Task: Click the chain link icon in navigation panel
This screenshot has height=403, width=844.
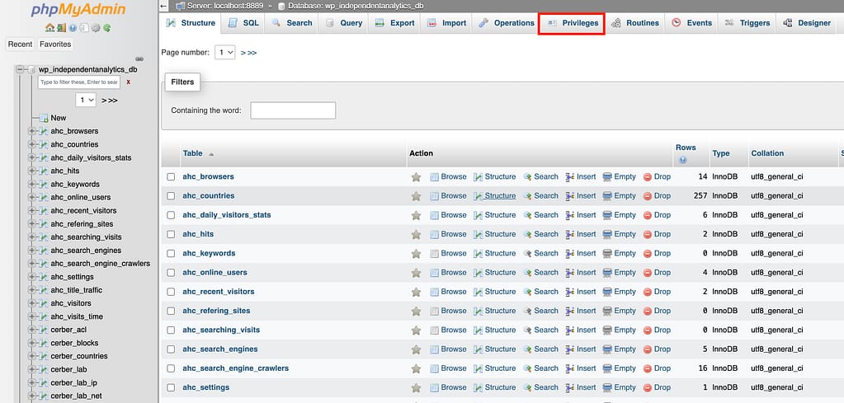Action: pyautogui.click(x=139, y=59)
